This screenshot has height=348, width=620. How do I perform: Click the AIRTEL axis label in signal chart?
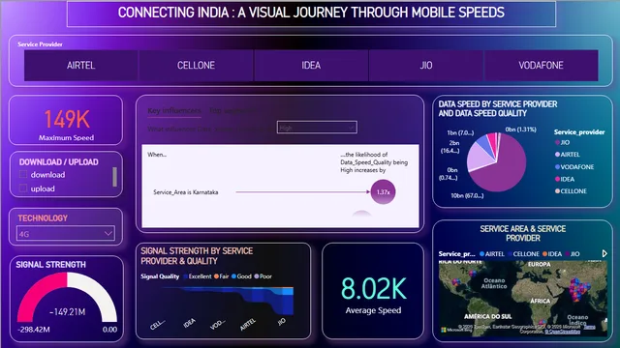[248, 325]
